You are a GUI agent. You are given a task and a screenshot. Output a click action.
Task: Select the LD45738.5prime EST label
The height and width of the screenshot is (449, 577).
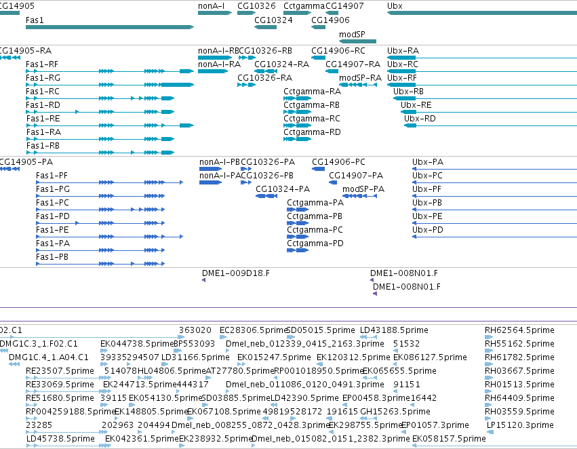tap(61, 439)
